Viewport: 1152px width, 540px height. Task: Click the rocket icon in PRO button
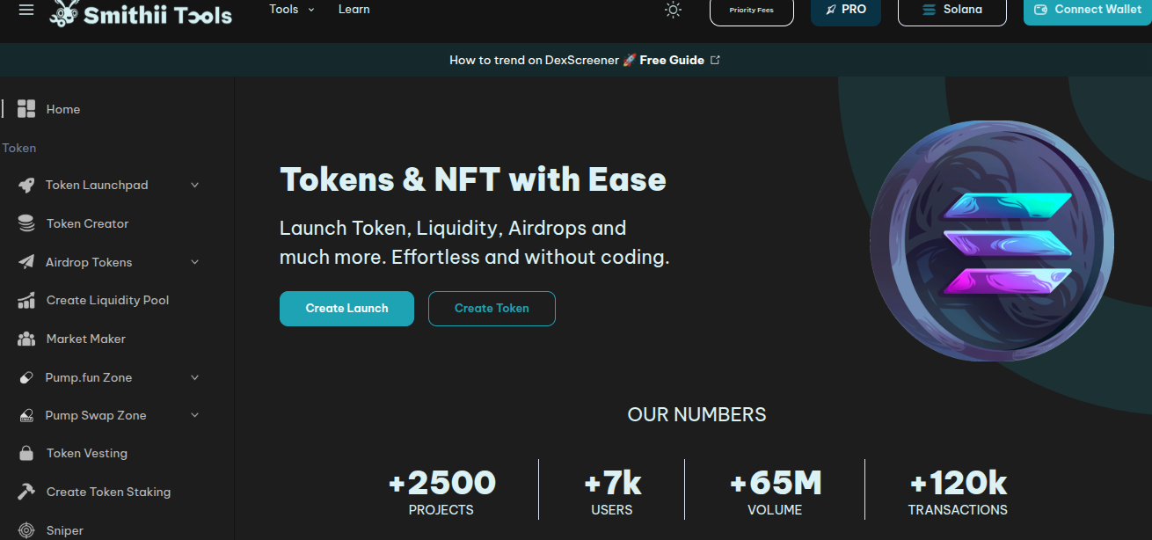pyautogui.click(x=831, y=10)
